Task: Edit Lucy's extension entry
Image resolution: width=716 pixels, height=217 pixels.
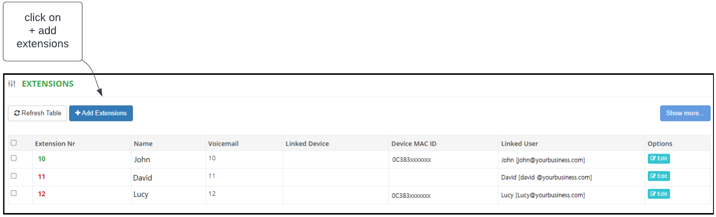Action: pos(659,194)
